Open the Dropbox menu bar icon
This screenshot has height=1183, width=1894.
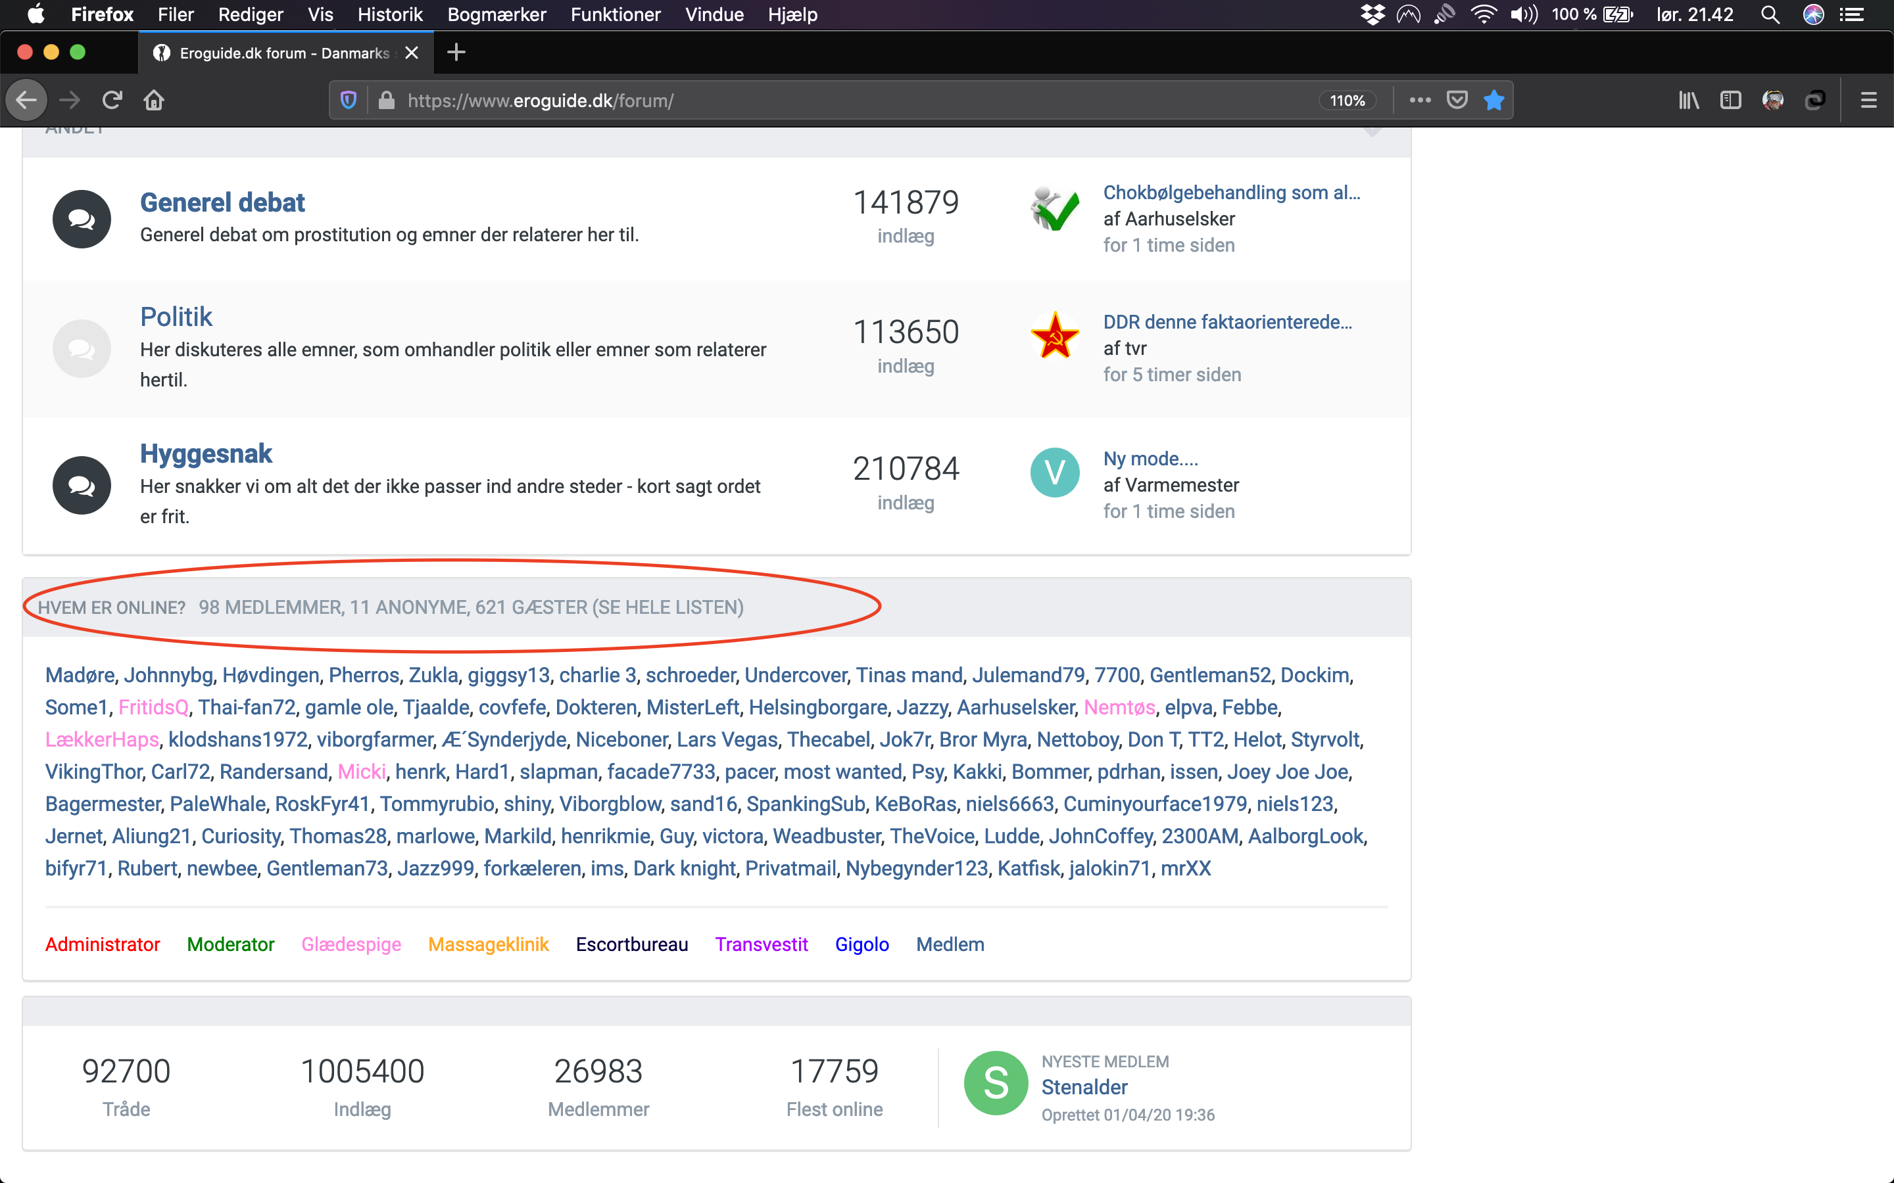[1372, 14]
